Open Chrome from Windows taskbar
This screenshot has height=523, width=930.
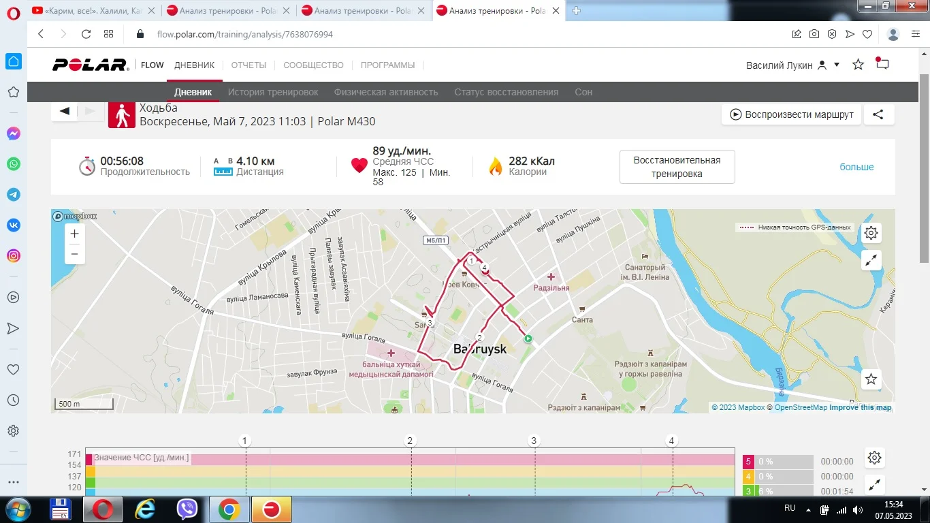(x=229, y=509)
